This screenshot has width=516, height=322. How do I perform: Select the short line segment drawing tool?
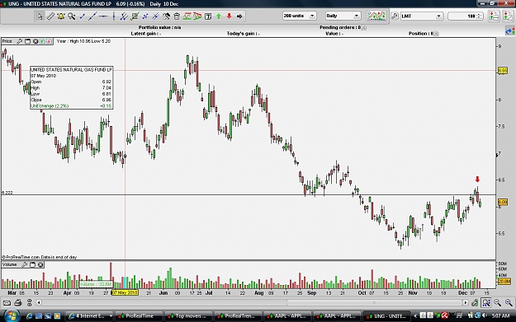(x=83, y=16)
